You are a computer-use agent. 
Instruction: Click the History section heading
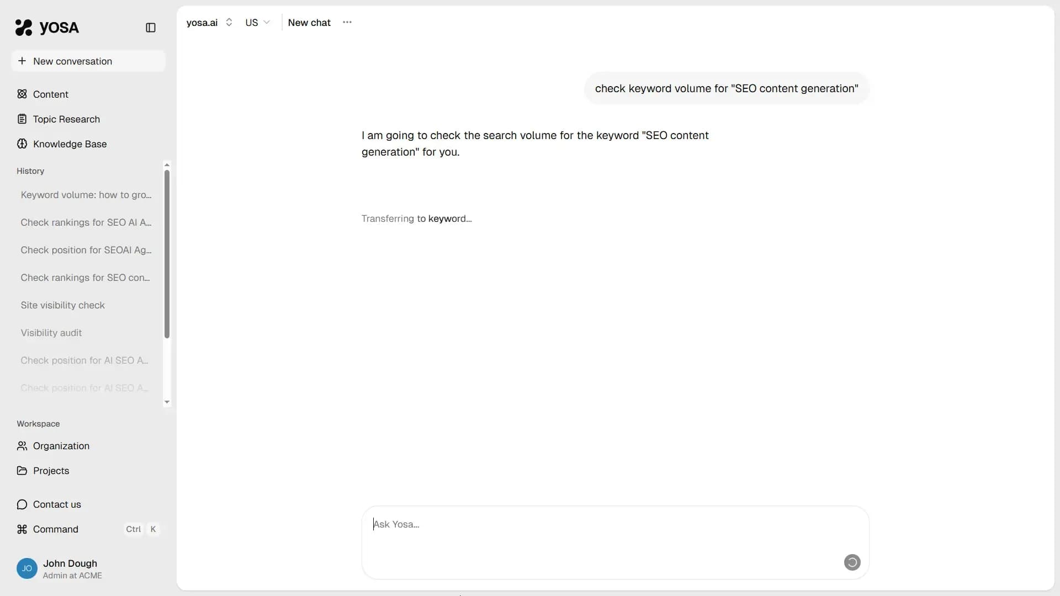[x=30, y=171]
